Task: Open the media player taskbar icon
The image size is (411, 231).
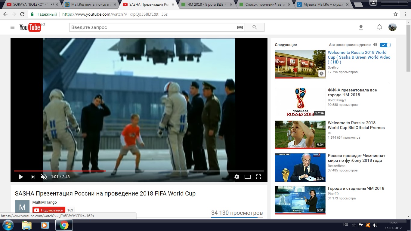Action: tap(45, 225)
